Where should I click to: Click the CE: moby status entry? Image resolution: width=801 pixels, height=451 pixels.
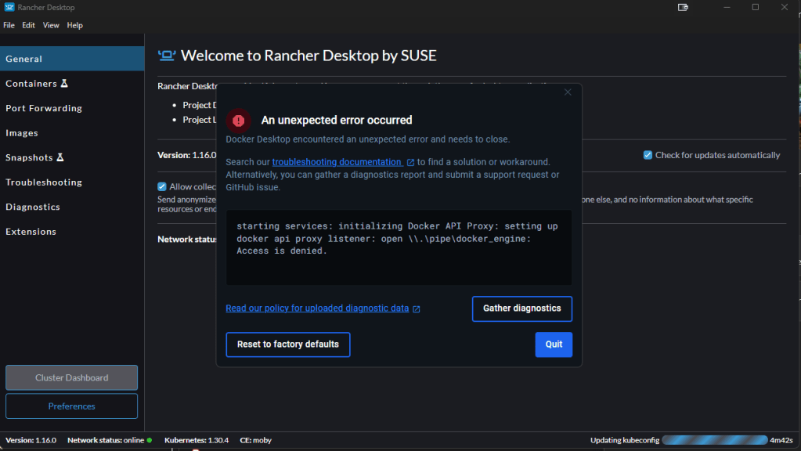point(255,440)
